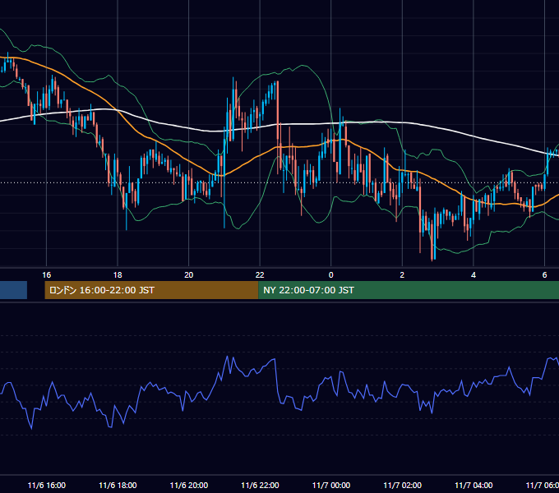This screenshot has height=493, width=559.
Task: Click the 16 hour label on price chart
Action: [46, 275]
